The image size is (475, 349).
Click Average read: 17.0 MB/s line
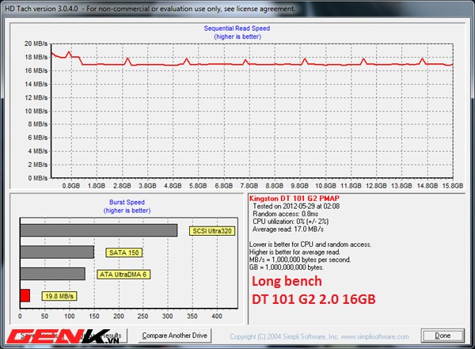[x=288, y=230]
